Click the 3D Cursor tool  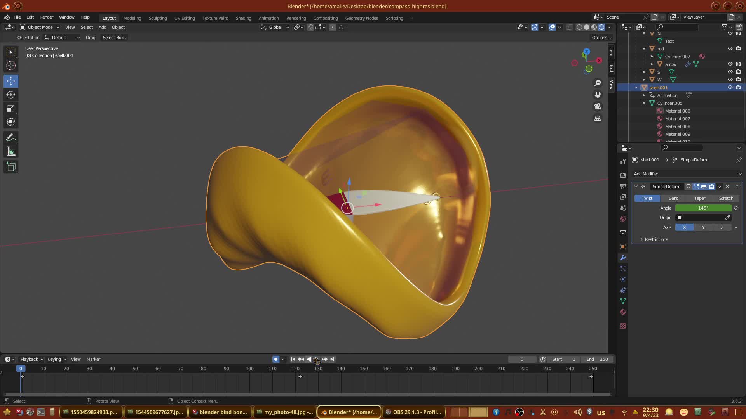pos(11,66)
